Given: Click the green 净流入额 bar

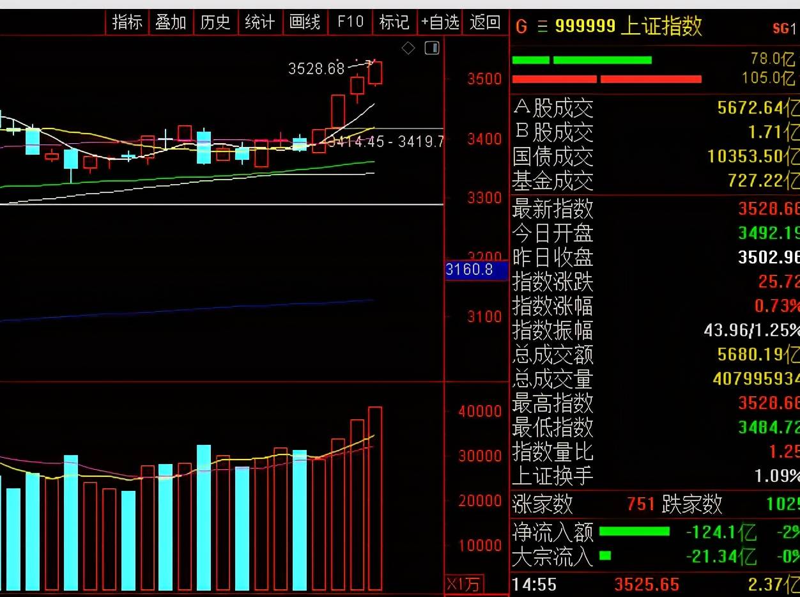Looking at the screenshot, I should 634,532.
